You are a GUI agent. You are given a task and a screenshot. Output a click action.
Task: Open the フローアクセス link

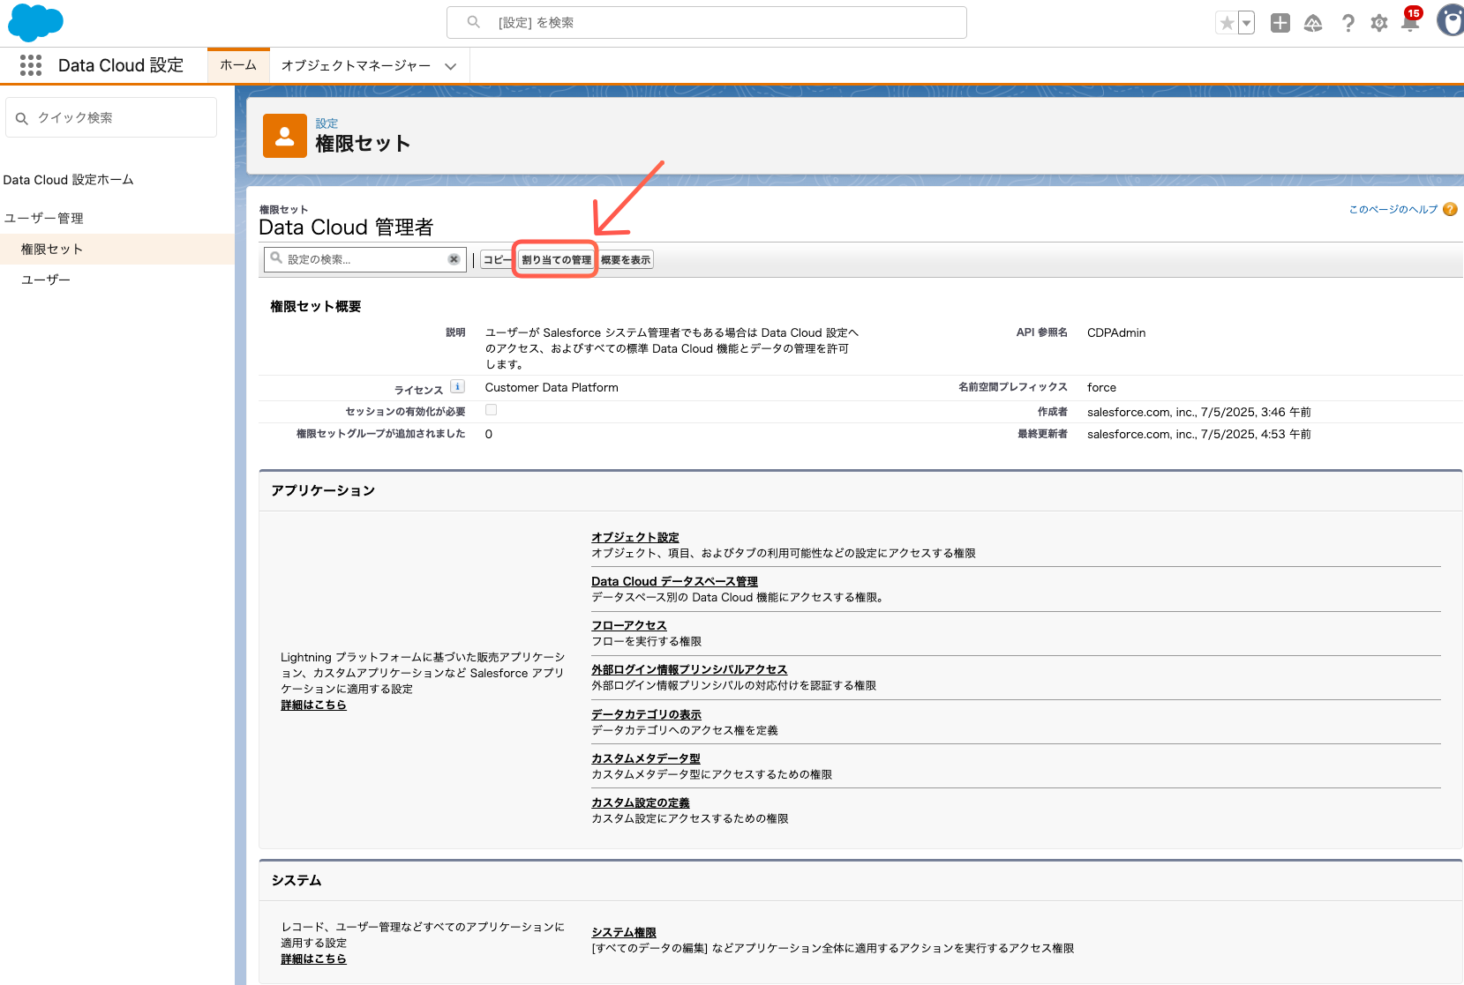point(629,625)
